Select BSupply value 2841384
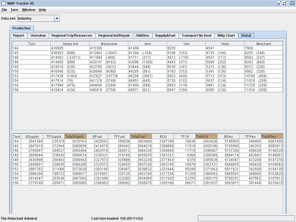 [32, 141]
